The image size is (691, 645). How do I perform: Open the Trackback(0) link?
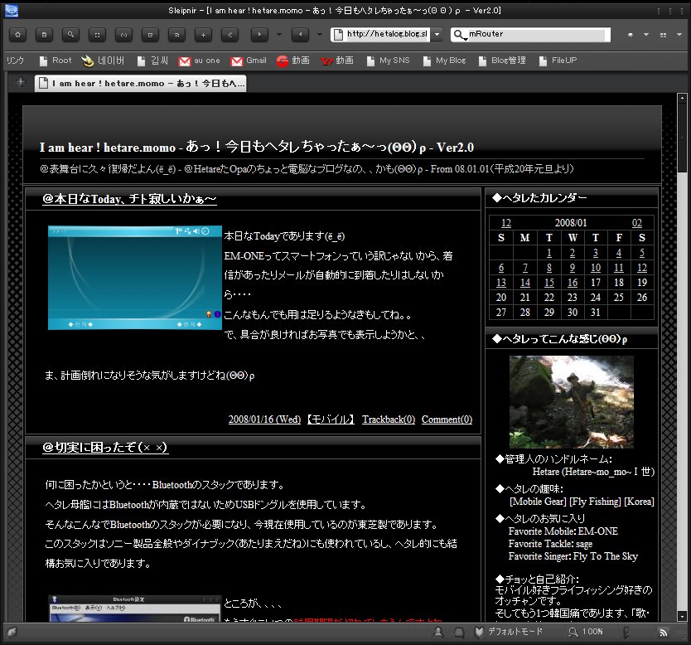click(x=389, y=419)
